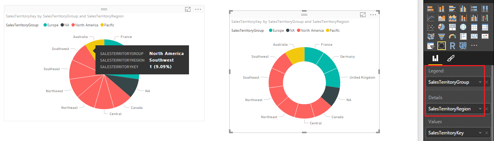Select the line and clustered column chart
The image size is (494, 141).
pos(474,17)
